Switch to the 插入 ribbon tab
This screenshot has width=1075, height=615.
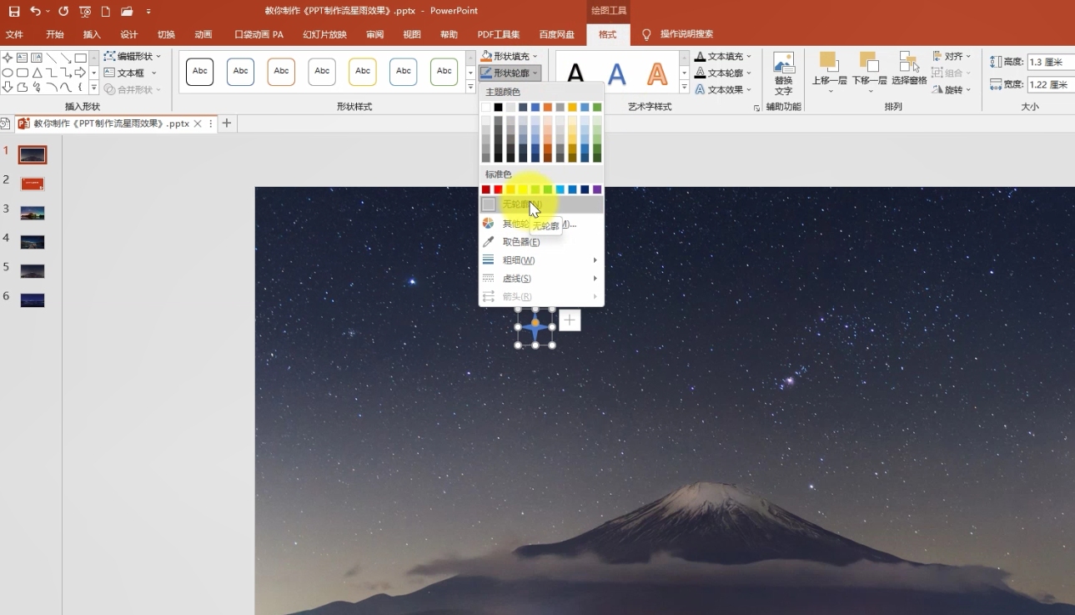click(x=92, y=34)
